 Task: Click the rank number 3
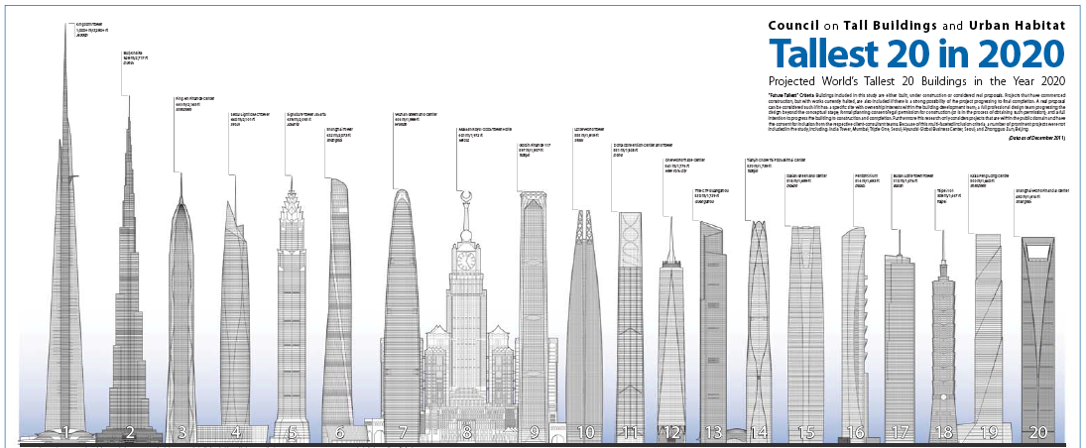181,433
